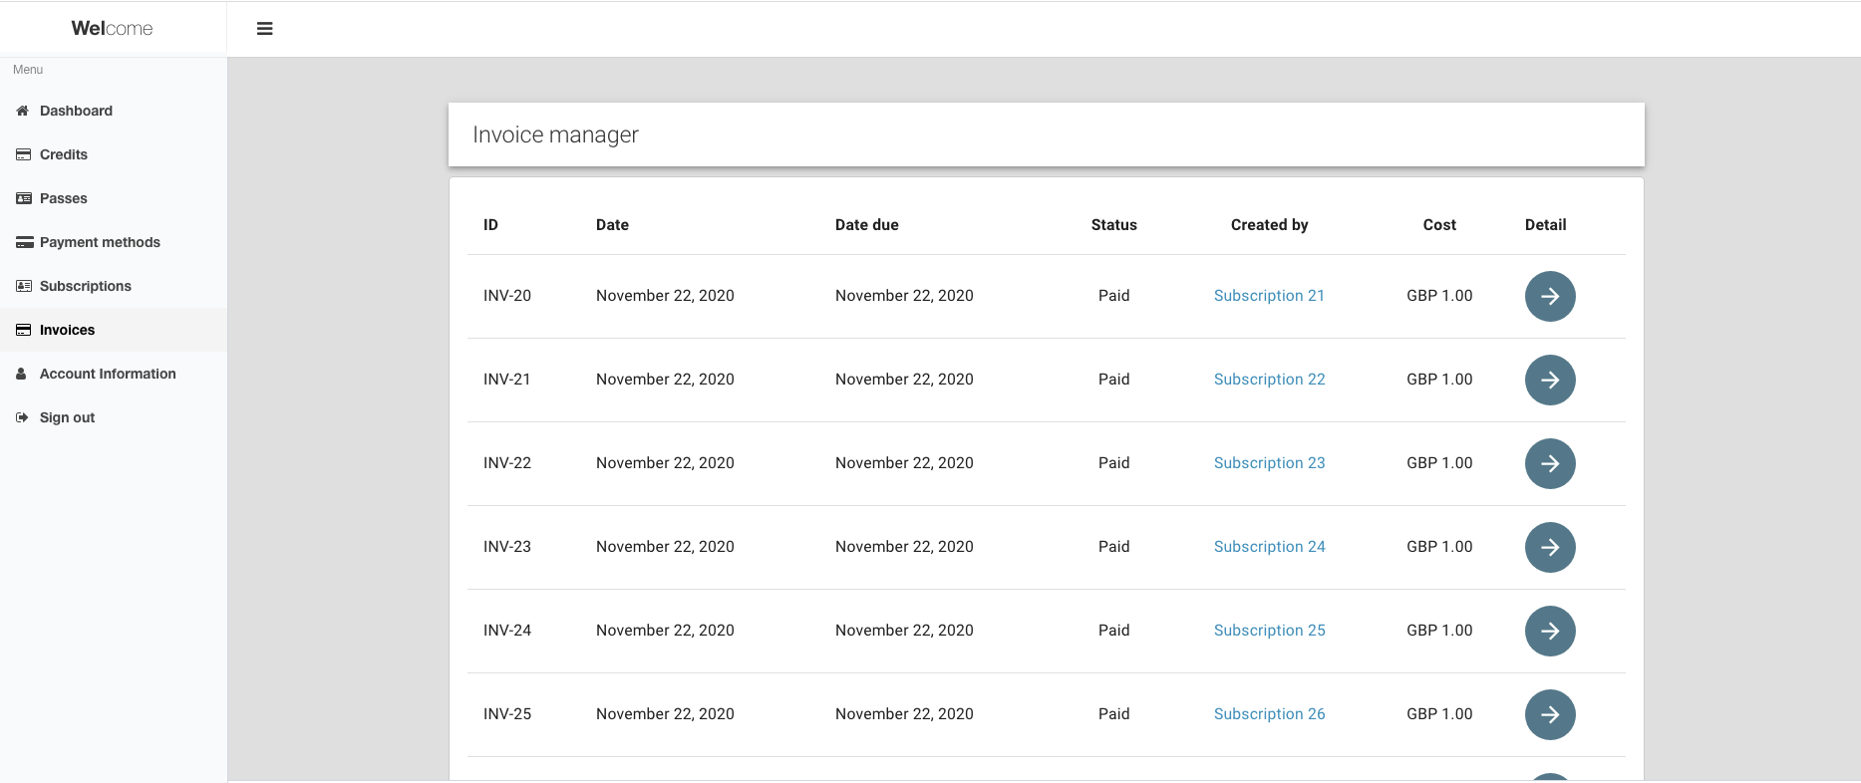Click the Payment methods card icon
This screenshot has width=1861, height=783.
pyautogui.click(x=24, y=242)
